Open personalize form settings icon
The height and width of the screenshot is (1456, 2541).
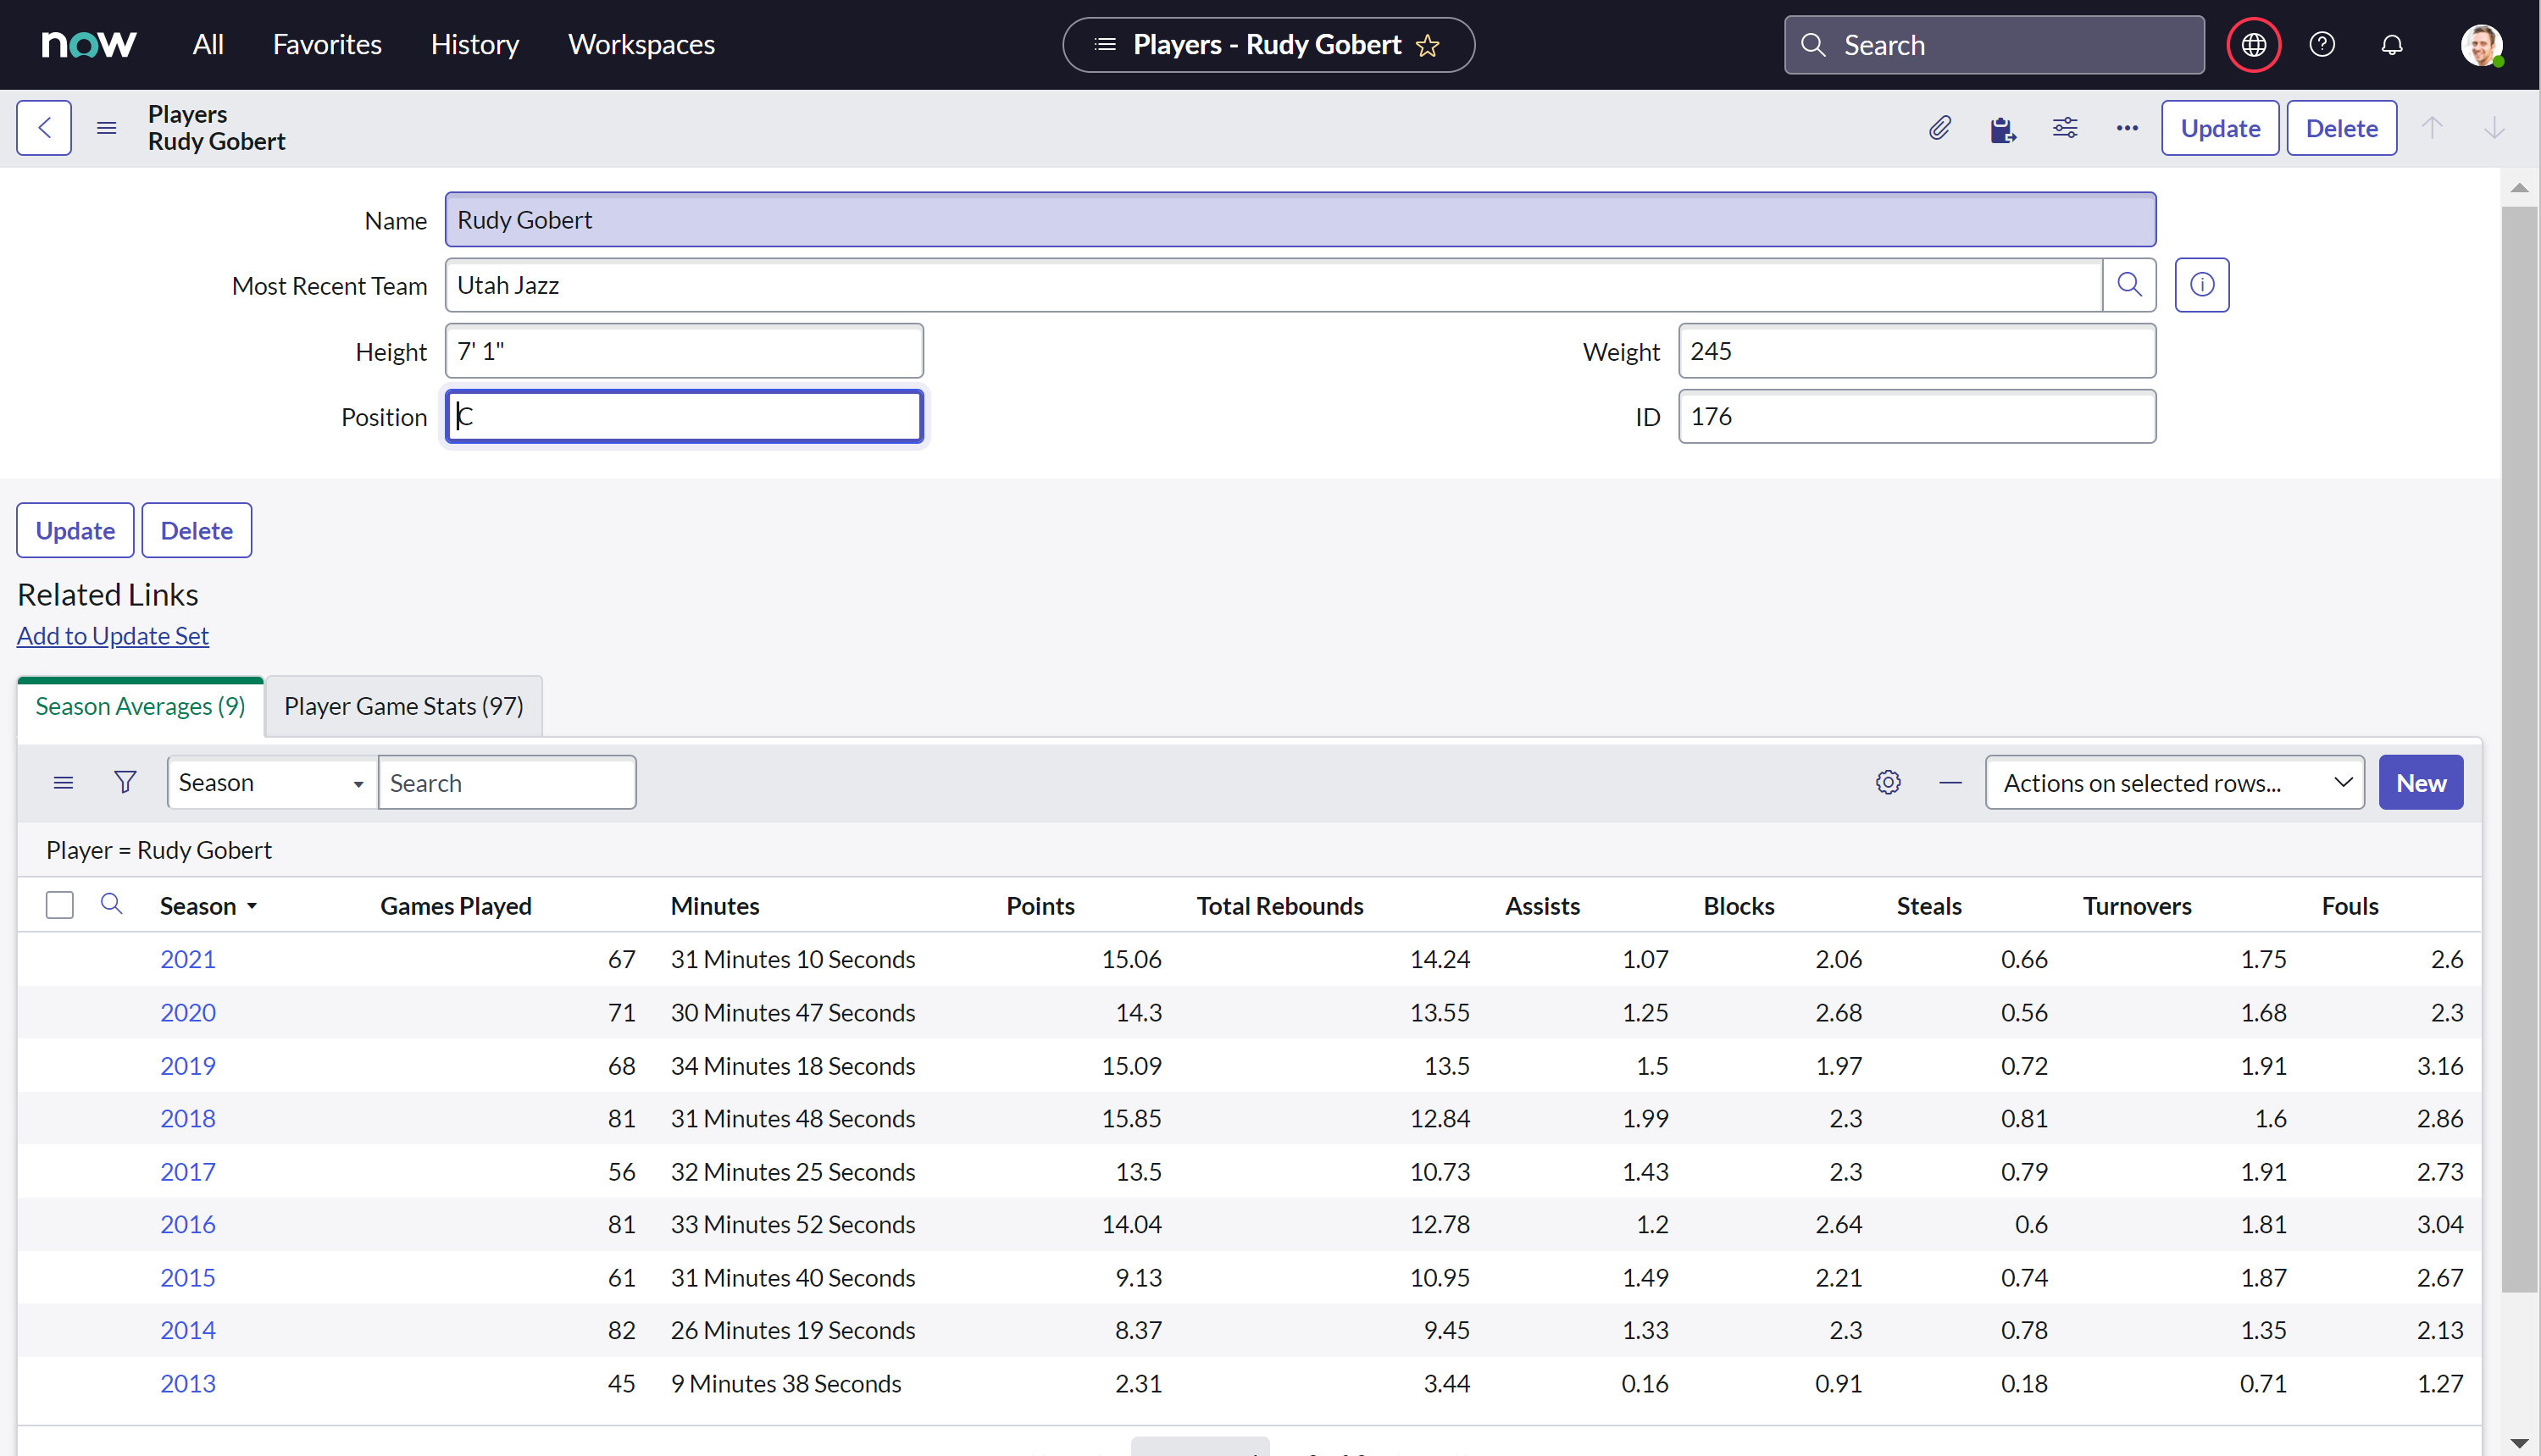2065,128
